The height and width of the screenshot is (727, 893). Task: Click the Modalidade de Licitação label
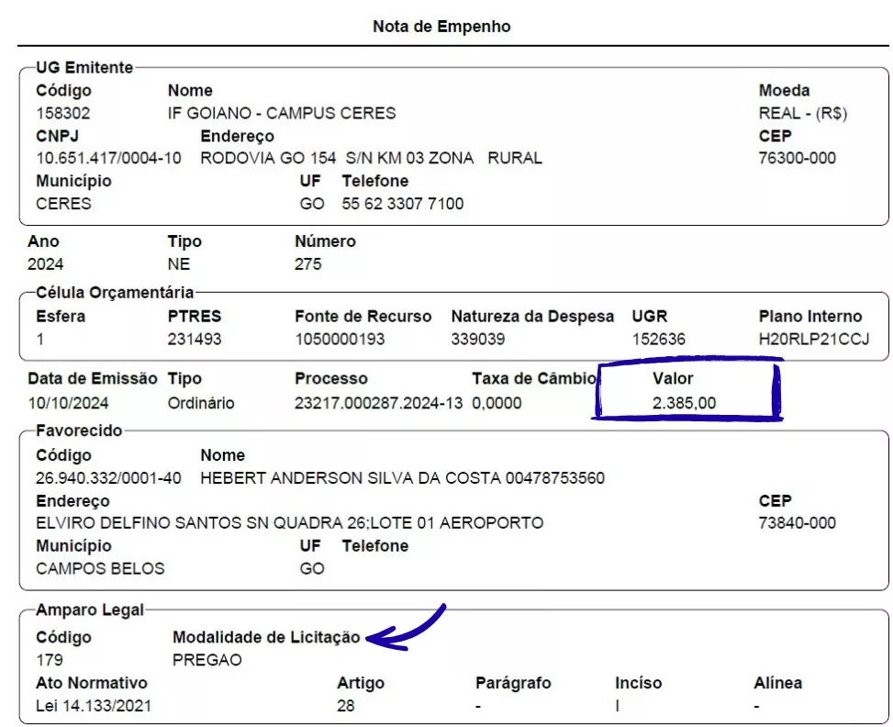(266, 638)
